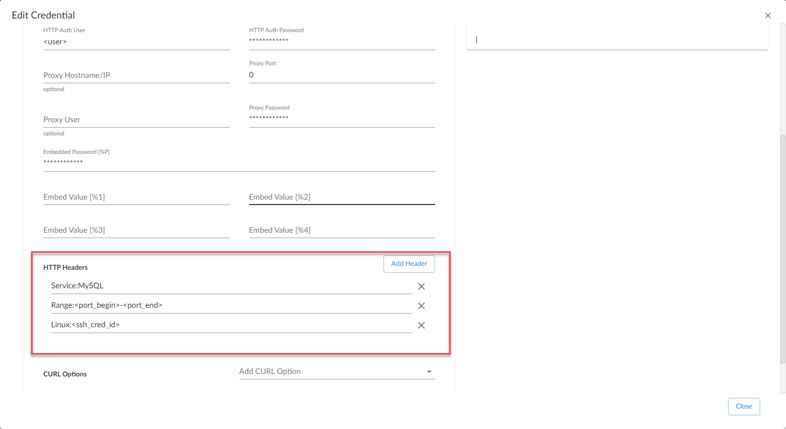Viewport: 786px width, 429px height.
Task: Click the Embedded Password [%P] field
Action: point(238,163)
